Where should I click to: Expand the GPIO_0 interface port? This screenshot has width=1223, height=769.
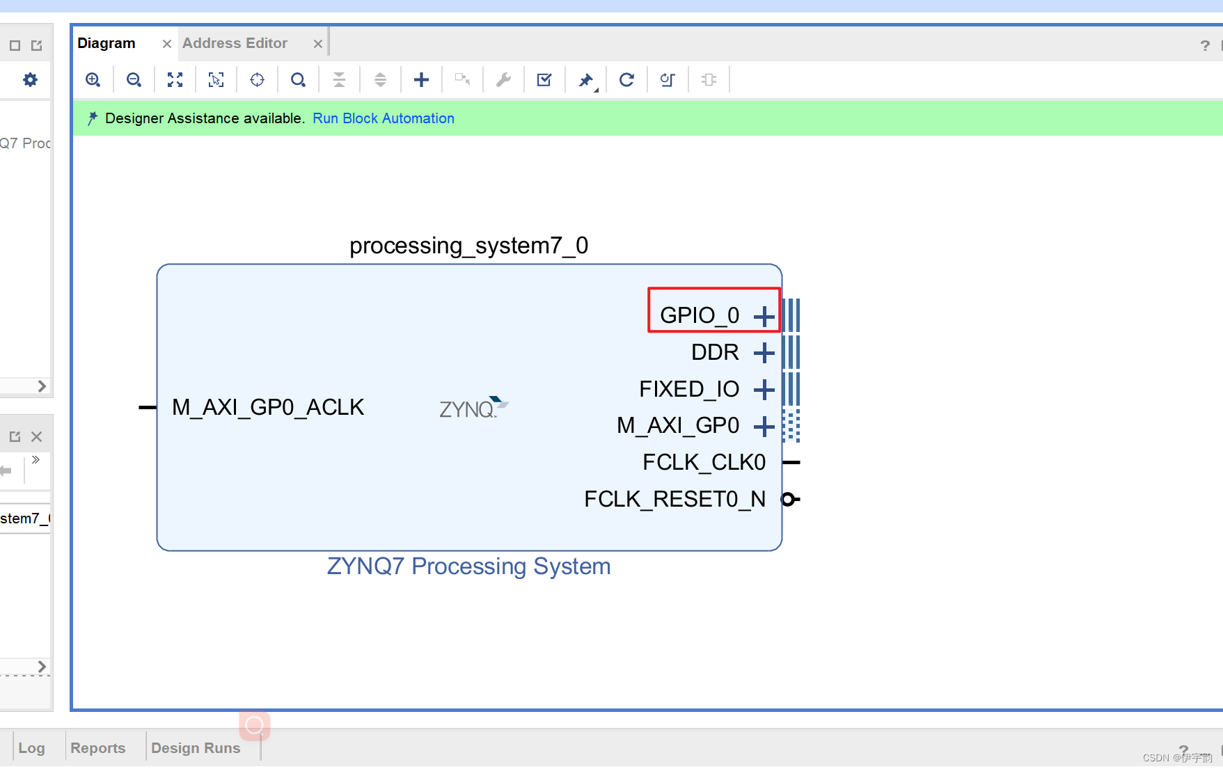(x=764, y=317)
